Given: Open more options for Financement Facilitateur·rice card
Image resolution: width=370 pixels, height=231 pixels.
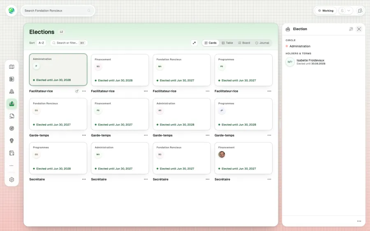Looking at the screenshot, I should click(x=146, y=91).
